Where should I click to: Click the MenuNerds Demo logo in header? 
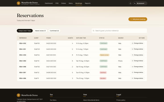click(28, 3)
